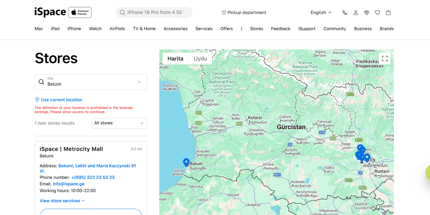This screenshot has height=215, width=430.
Task: Toggle fullscreen map view
Action: pyautogui.click(x=384, y=58)
